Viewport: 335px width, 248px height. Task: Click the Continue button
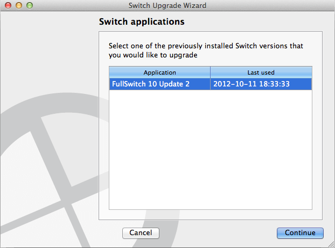(300, 233)
